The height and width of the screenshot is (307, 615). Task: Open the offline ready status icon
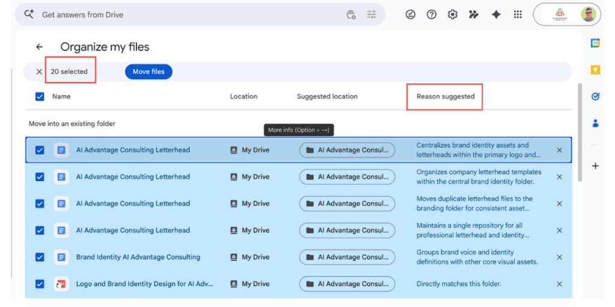click(410, 15)
